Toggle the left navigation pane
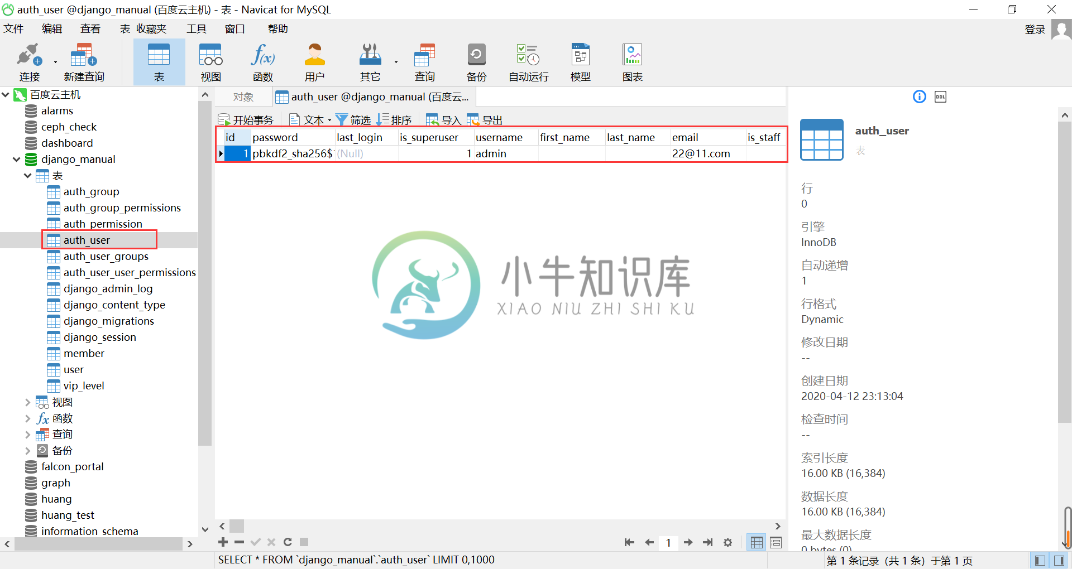The height and width of the screenshot is (569, 1072). tap(1040, 561)
